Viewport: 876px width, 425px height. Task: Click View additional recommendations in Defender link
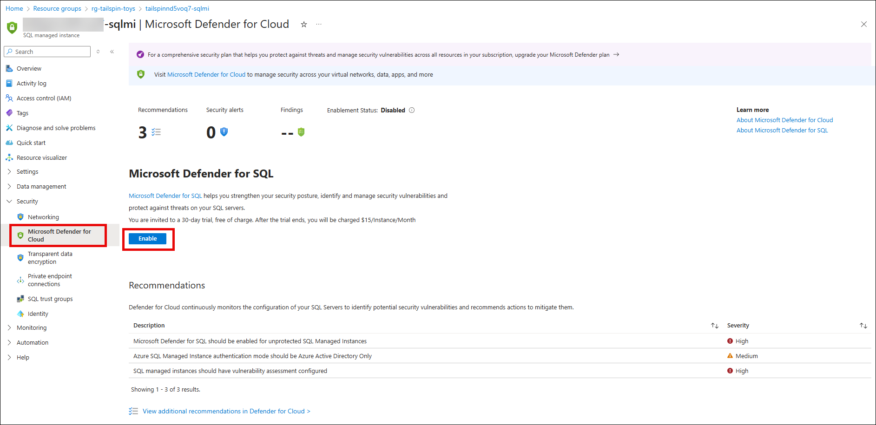pos(226,412)
